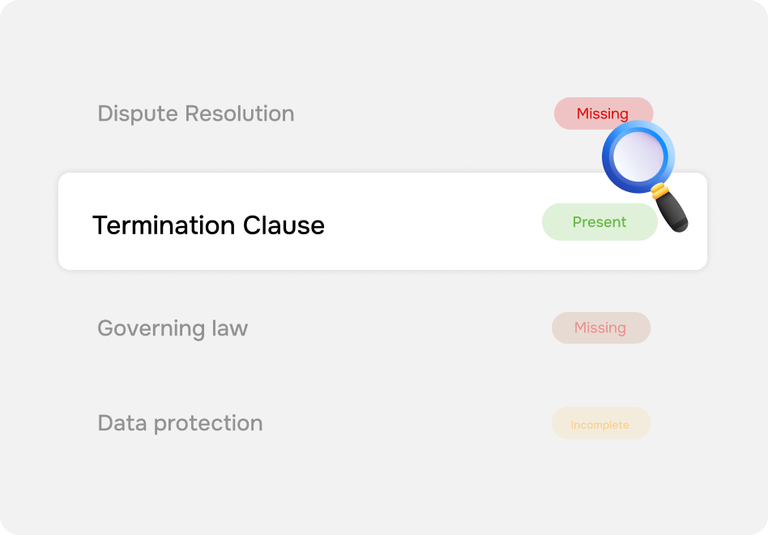
Task: Click the black magnifying glass handle
Action: click(x=672, y=212)
